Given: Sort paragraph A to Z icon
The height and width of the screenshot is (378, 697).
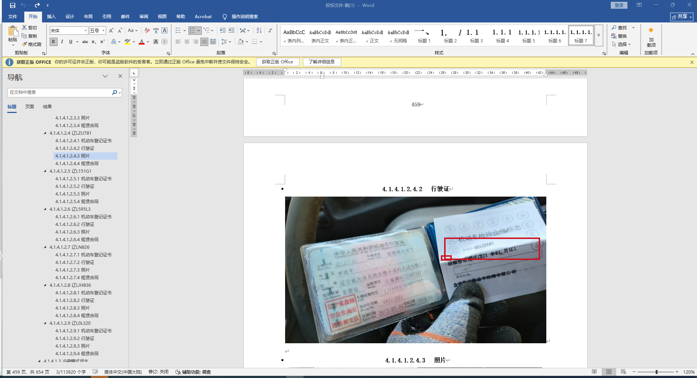Looking at the screenshot, I should click(x=259, y=31).
